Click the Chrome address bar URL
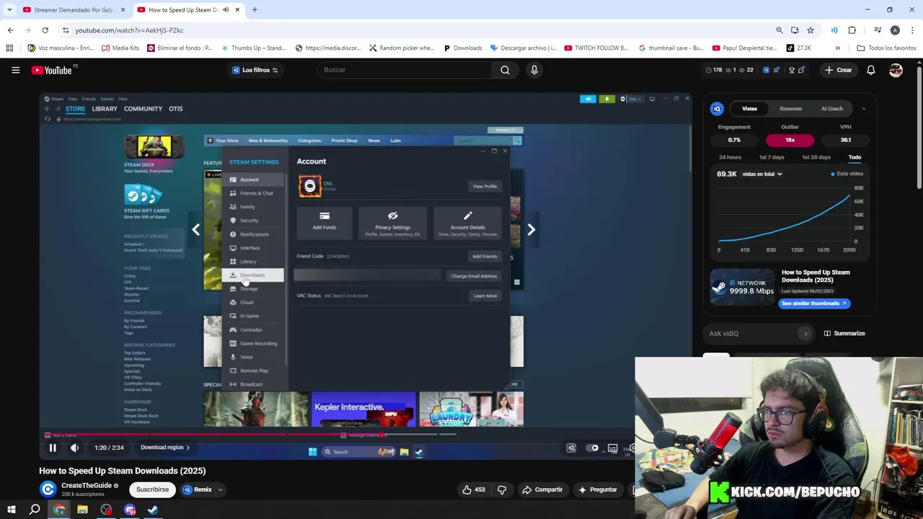The width and height of the screenshot is (923, 519). tap(130, 30)
